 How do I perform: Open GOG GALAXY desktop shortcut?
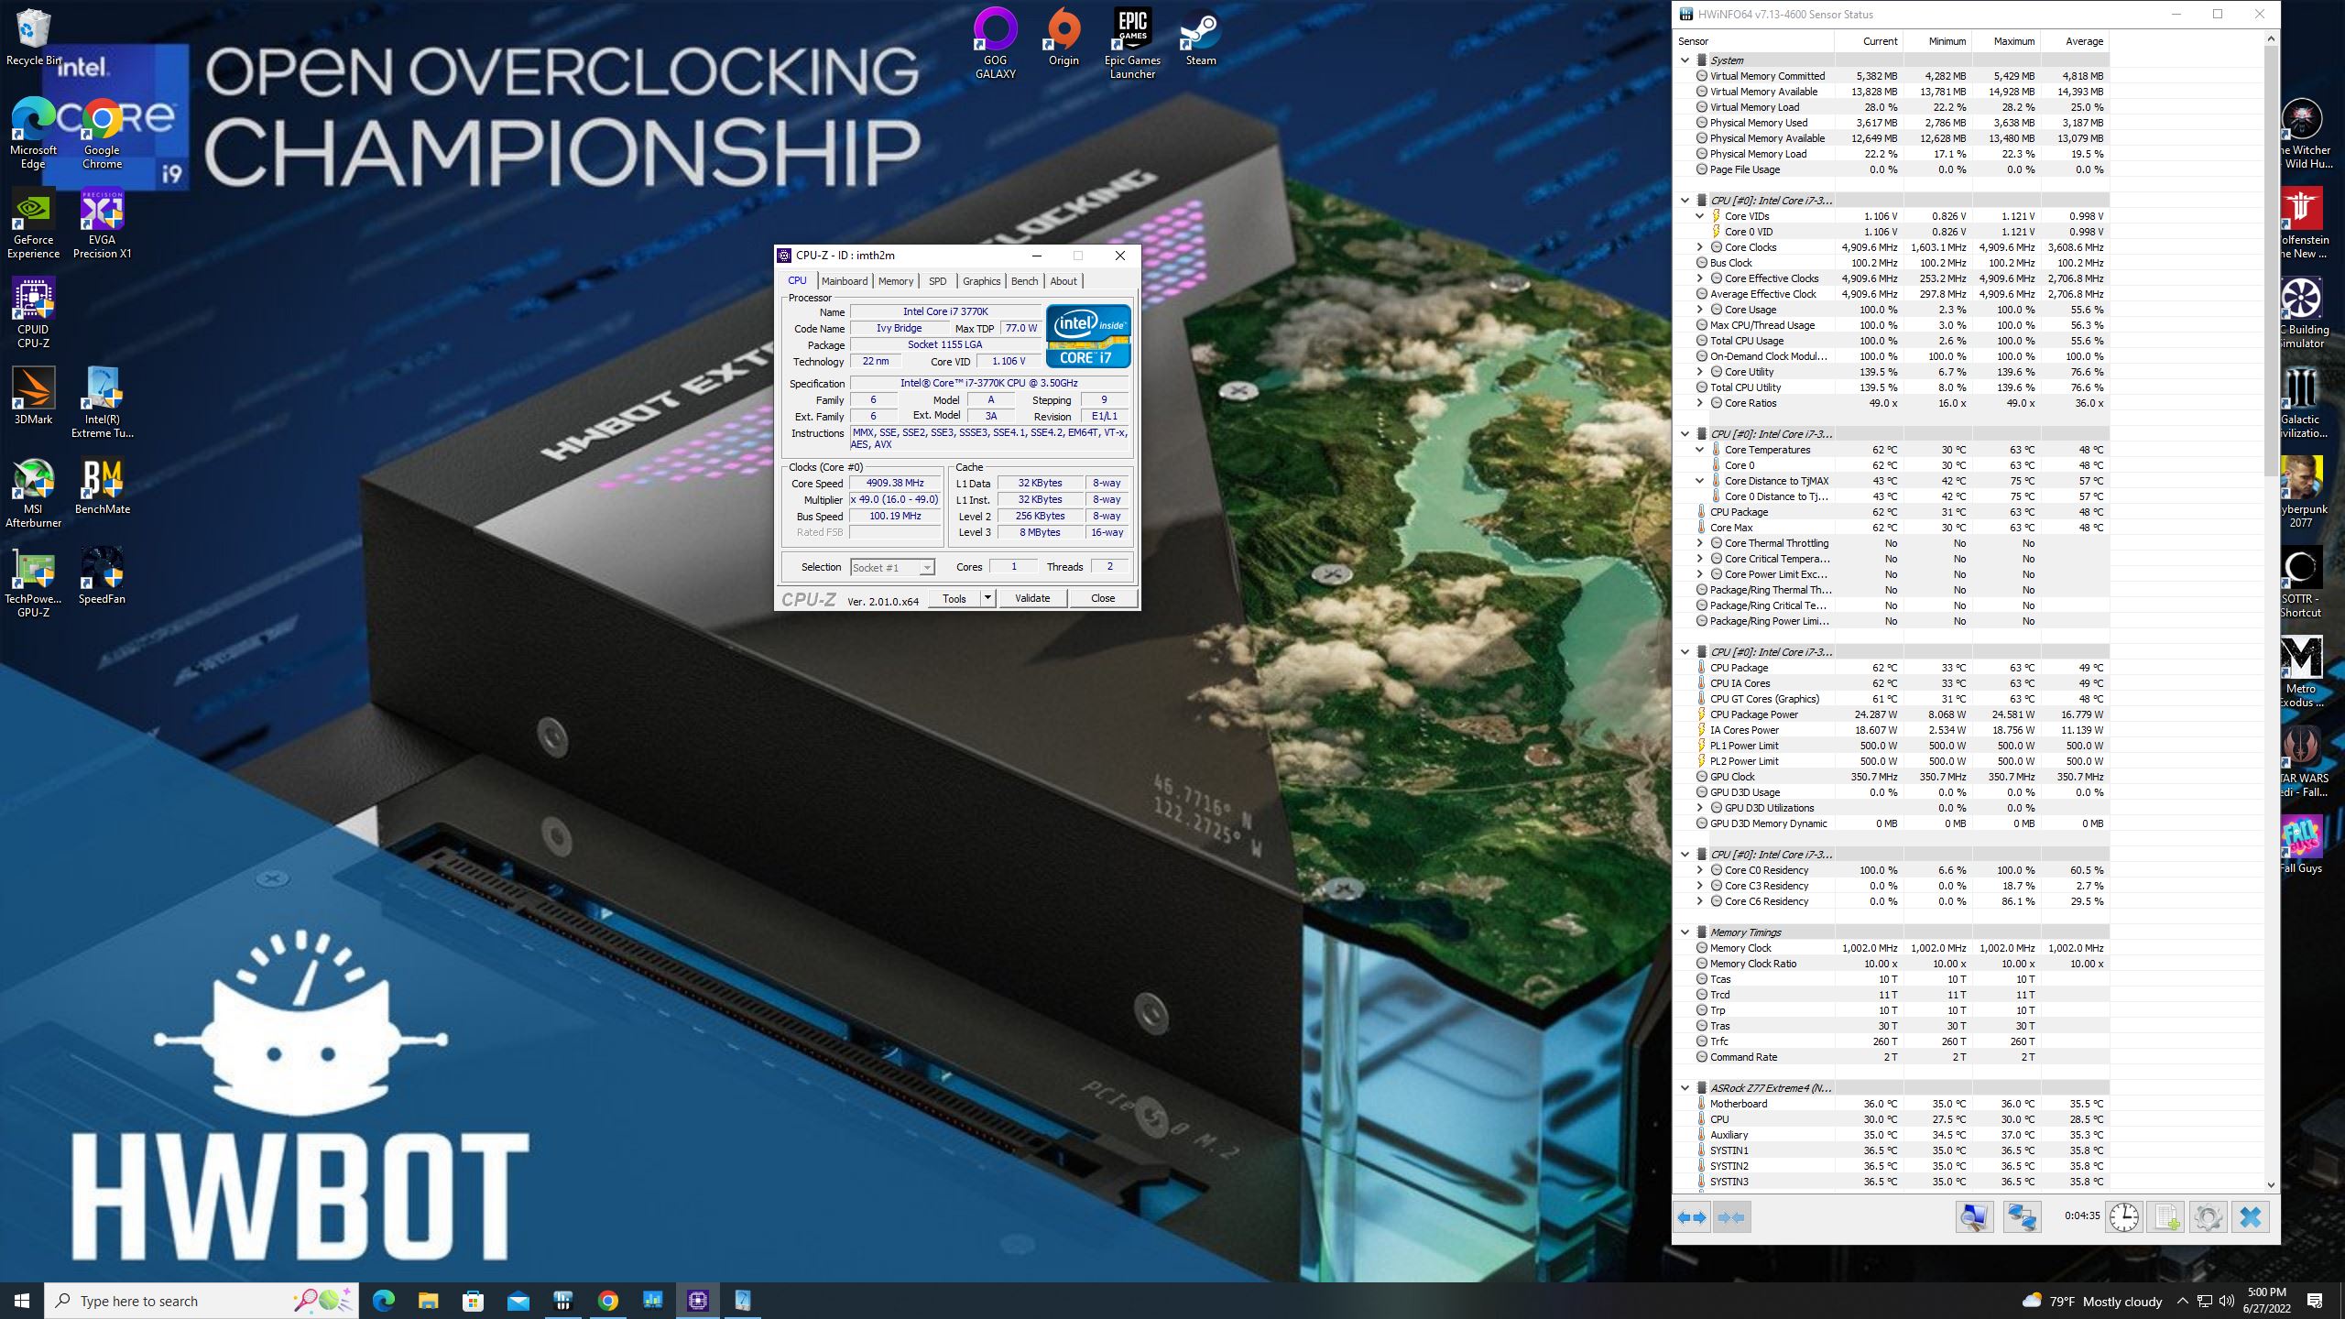[995, 42]
